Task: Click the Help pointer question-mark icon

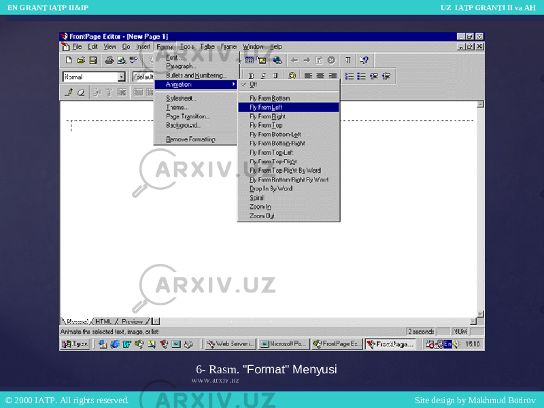Action: (x=364, y=61)
